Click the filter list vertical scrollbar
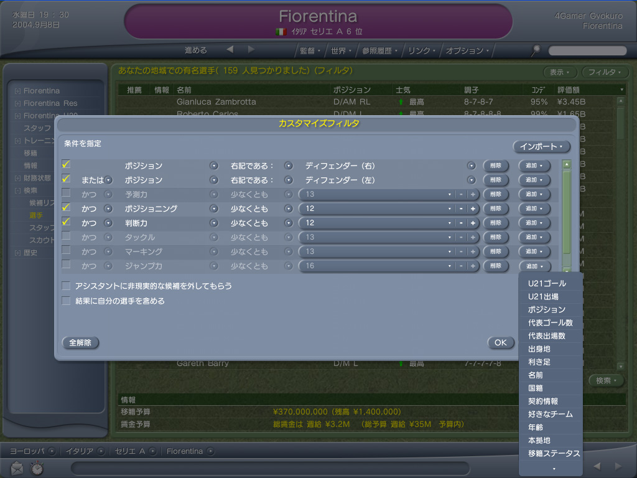This screenshot has width=637, height=478. click(567, 212)
